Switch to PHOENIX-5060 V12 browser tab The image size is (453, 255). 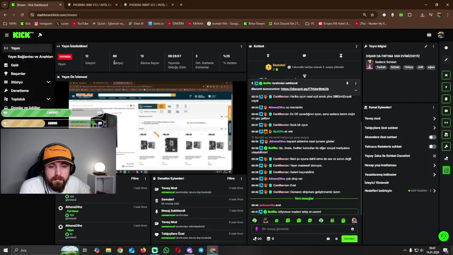92,5
